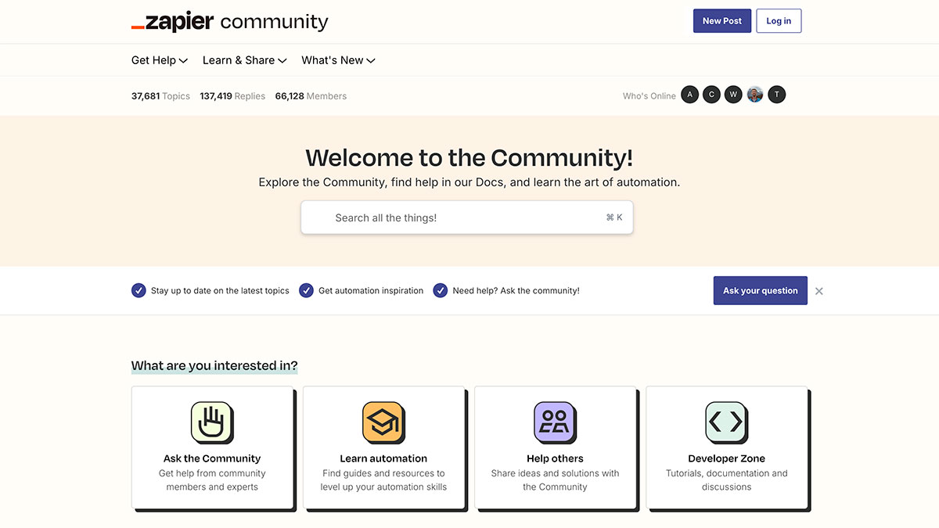The width and height of the screenshot is (939, 528).
Task: View the photo avatar in Who's Online
Action: click(754, 94)
